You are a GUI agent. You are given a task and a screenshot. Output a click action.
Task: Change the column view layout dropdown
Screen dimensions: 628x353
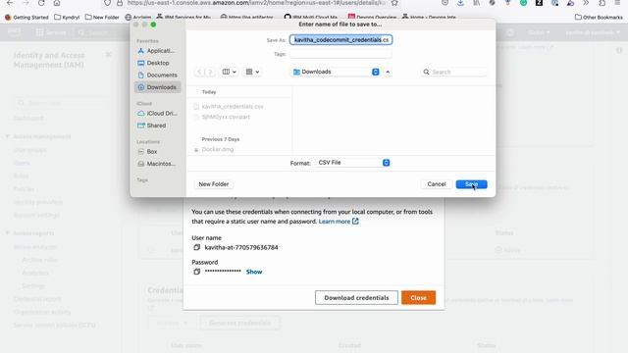pos(229,72)
